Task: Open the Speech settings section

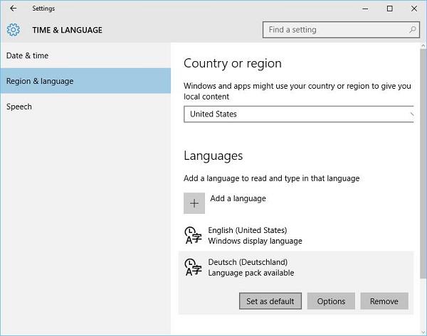Action: pyautogui.click(x=85, y=107)
